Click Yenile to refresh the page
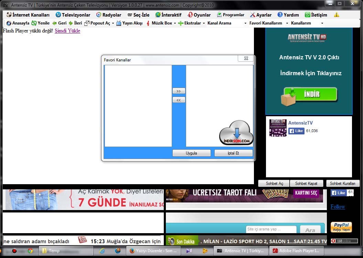 click(x=41, y=23)
